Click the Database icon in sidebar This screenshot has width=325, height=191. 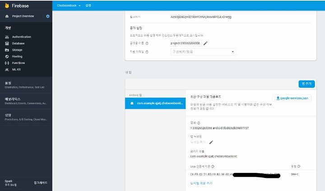[7, 43]
